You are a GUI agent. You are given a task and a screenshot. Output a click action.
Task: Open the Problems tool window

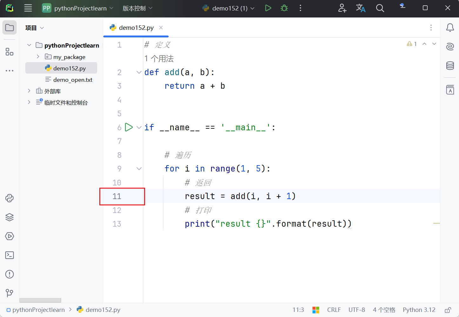(10, 274)
